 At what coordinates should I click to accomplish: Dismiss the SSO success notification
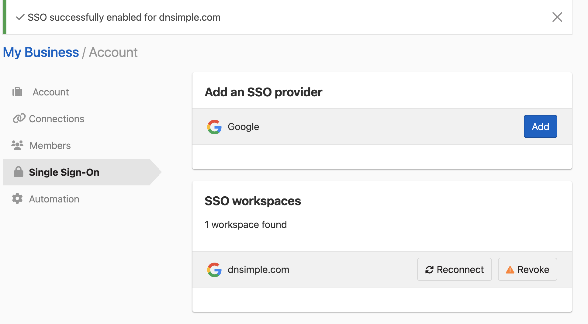point(557,17)
